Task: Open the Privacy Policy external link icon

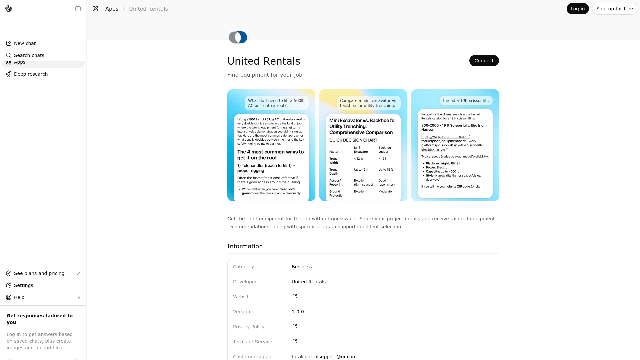Action: click(295, 326)
